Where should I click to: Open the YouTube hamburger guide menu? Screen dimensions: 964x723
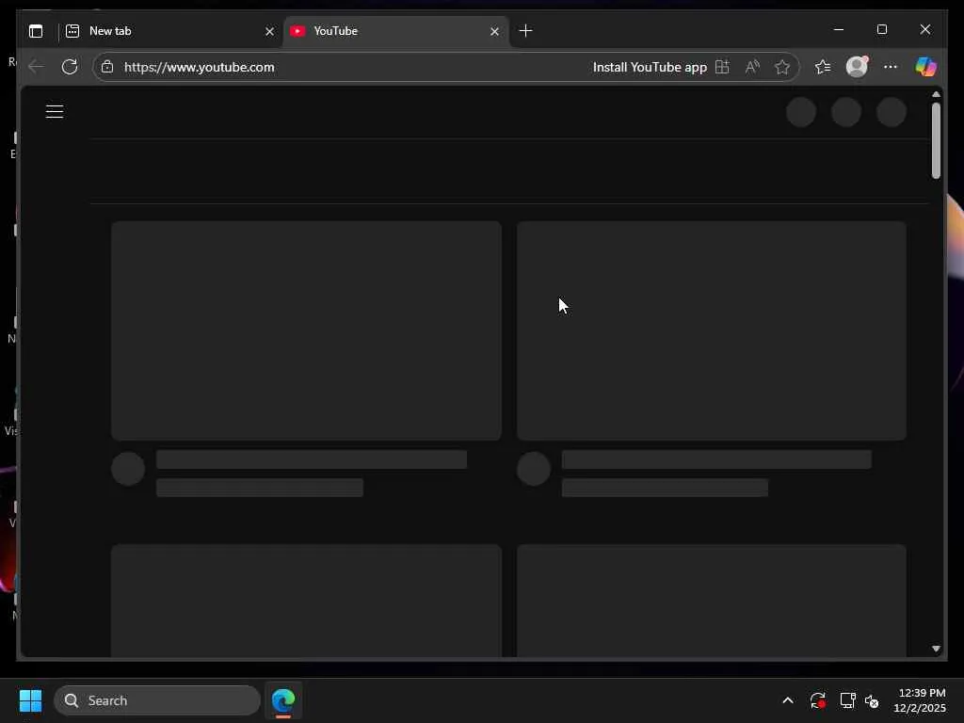point(55,111)
